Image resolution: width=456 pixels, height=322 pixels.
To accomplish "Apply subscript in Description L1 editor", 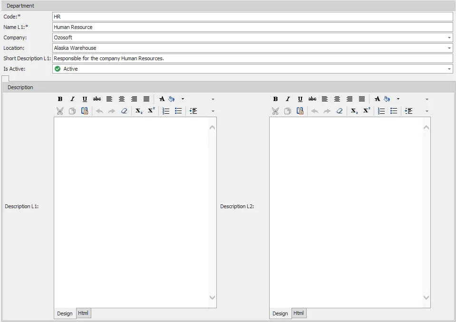I will [139, 111].
